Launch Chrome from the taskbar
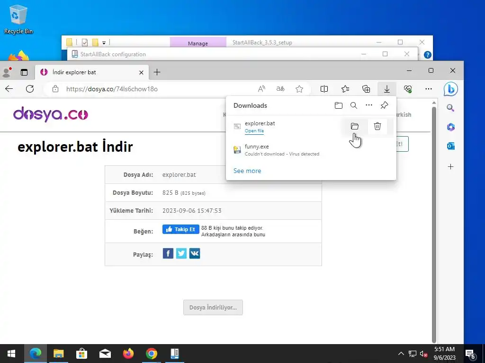 click(x=151, y=354)
